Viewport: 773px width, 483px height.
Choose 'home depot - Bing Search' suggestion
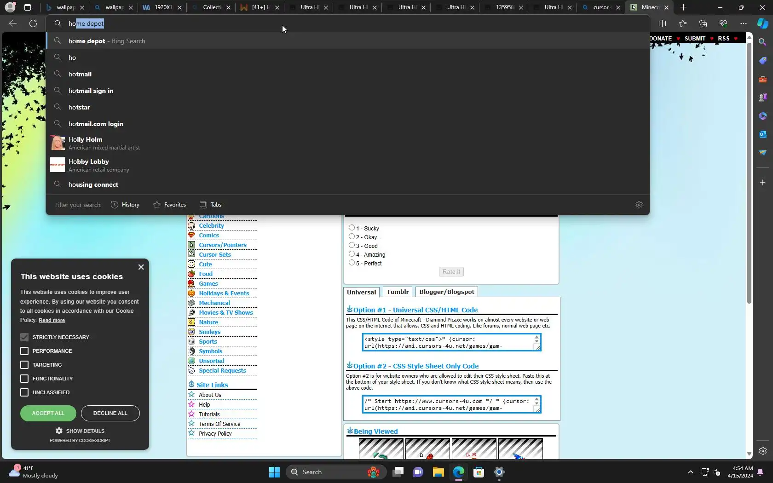347,41
